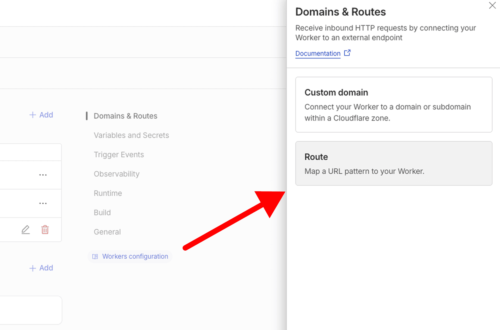Open the Documentation external link icon
This screenshot has width=500, height=330.
pos(348,53)
